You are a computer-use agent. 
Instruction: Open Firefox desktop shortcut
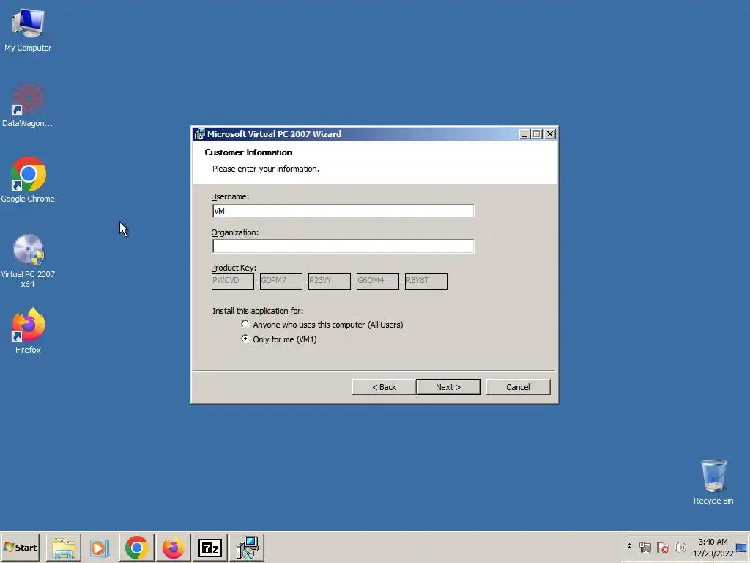point(28,331)
